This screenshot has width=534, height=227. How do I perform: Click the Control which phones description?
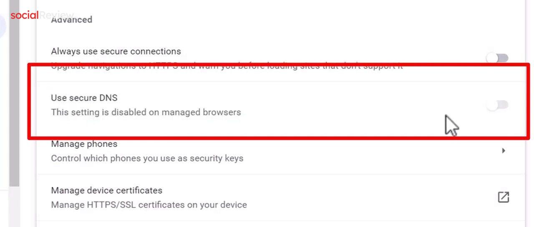(x=147, y=159)
